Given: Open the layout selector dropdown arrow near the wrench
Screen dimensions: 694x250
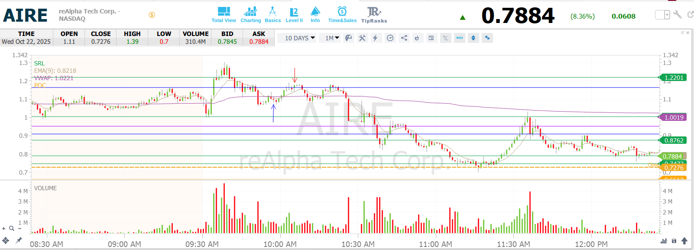Looking at the screenshot, I should pyautogui.click(x=667, y=15).
